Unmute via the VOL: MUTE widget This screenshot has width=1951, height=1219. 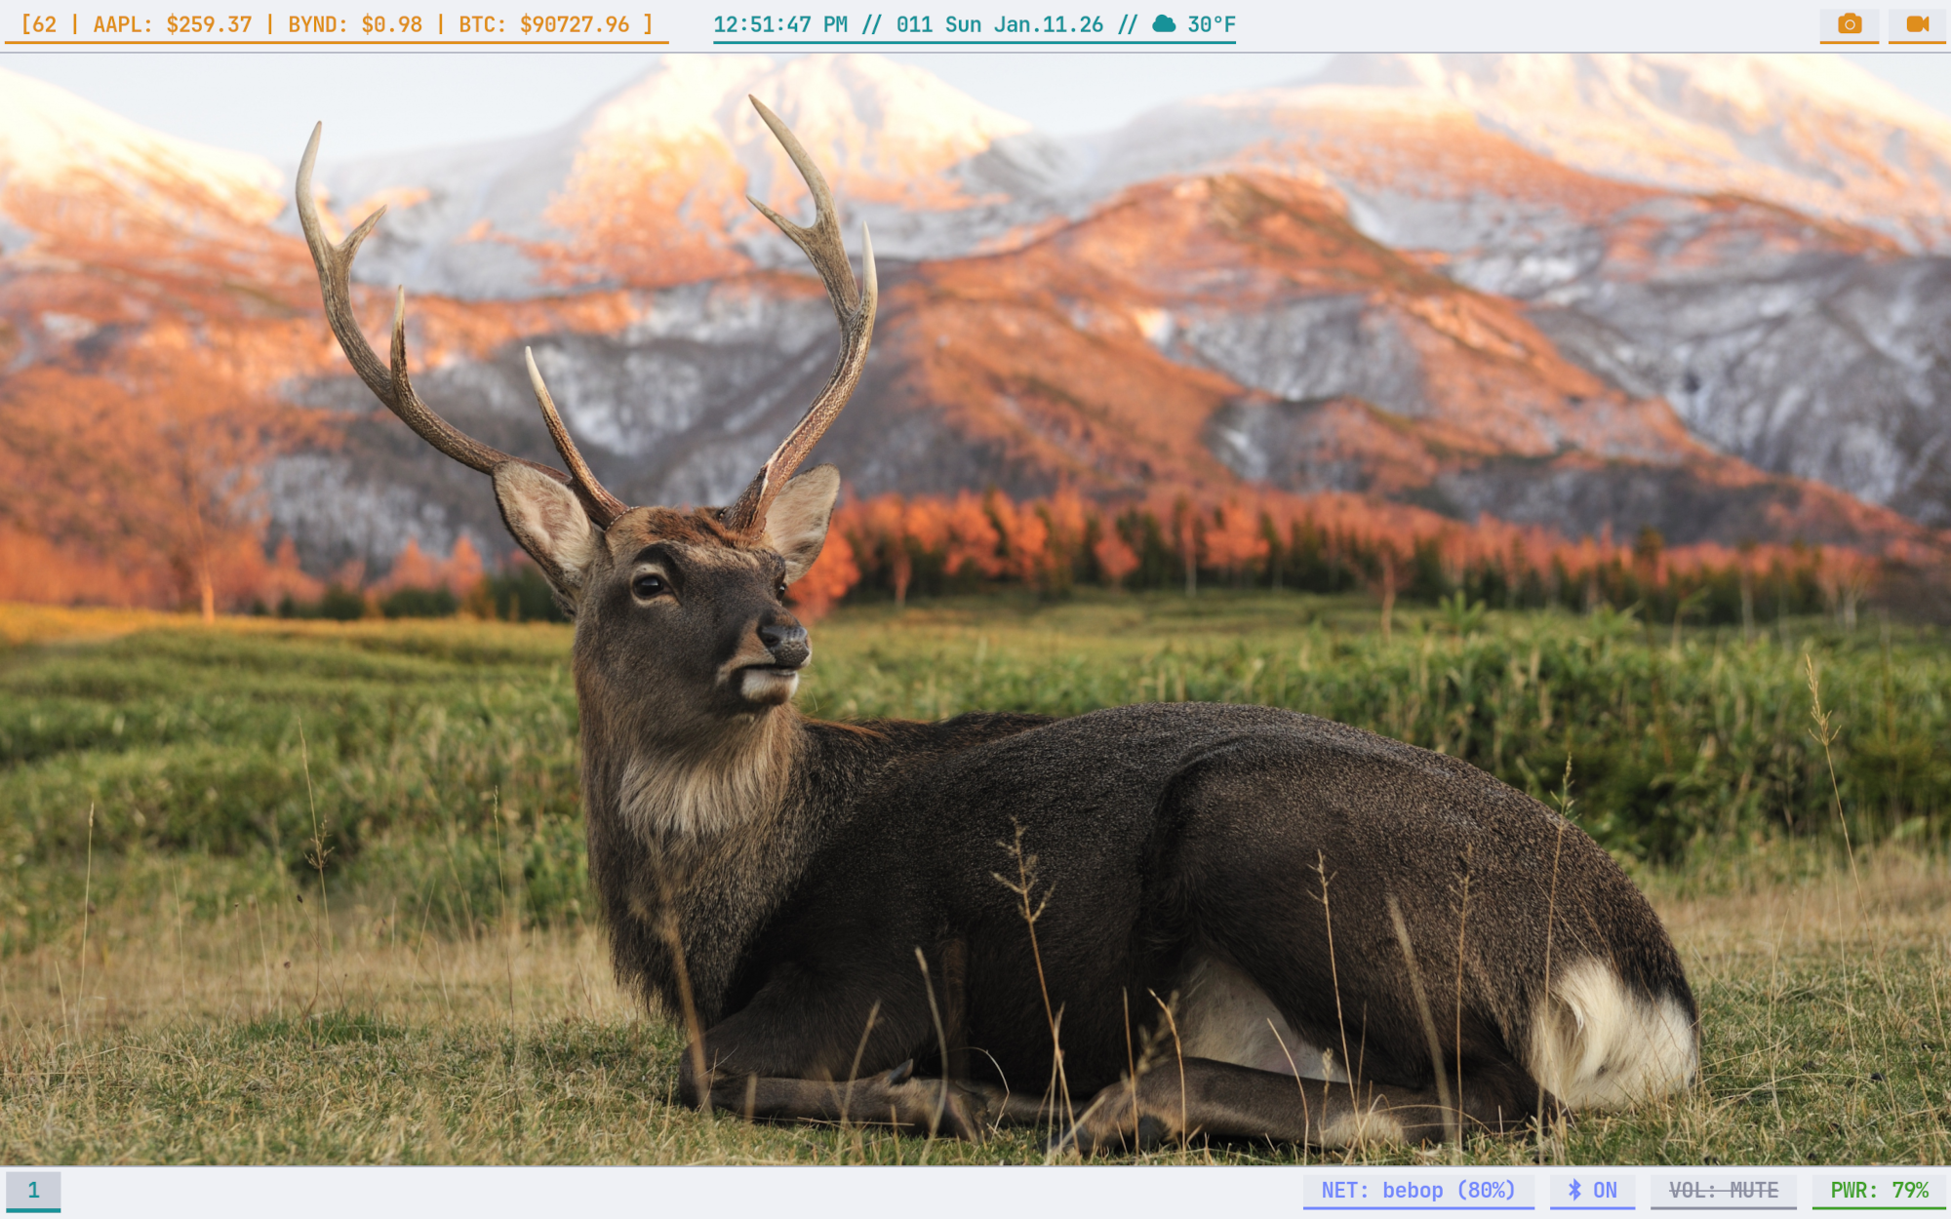tap(1723, 1190)
